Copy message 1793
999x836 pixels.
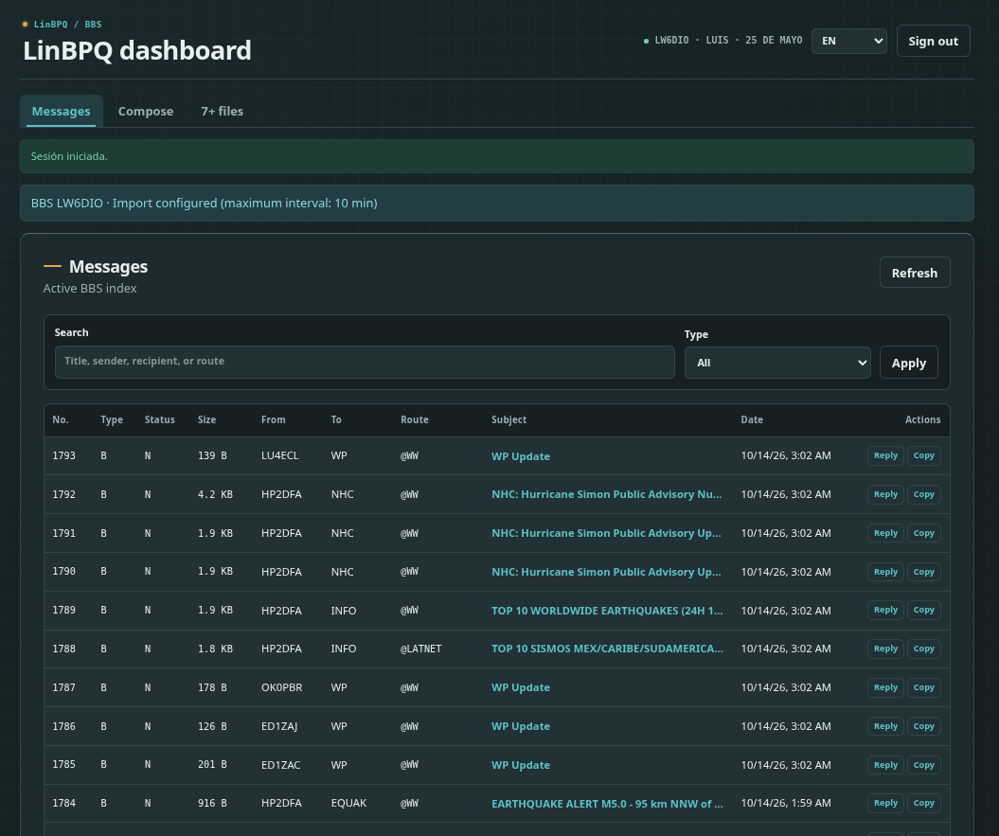coord(924,455)
